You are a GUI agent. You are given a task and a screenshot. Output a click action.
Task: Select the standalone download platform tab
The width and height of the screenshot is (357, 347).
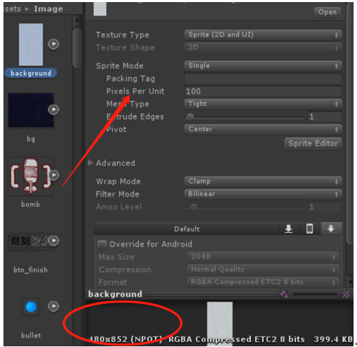[x=289, y=229]
